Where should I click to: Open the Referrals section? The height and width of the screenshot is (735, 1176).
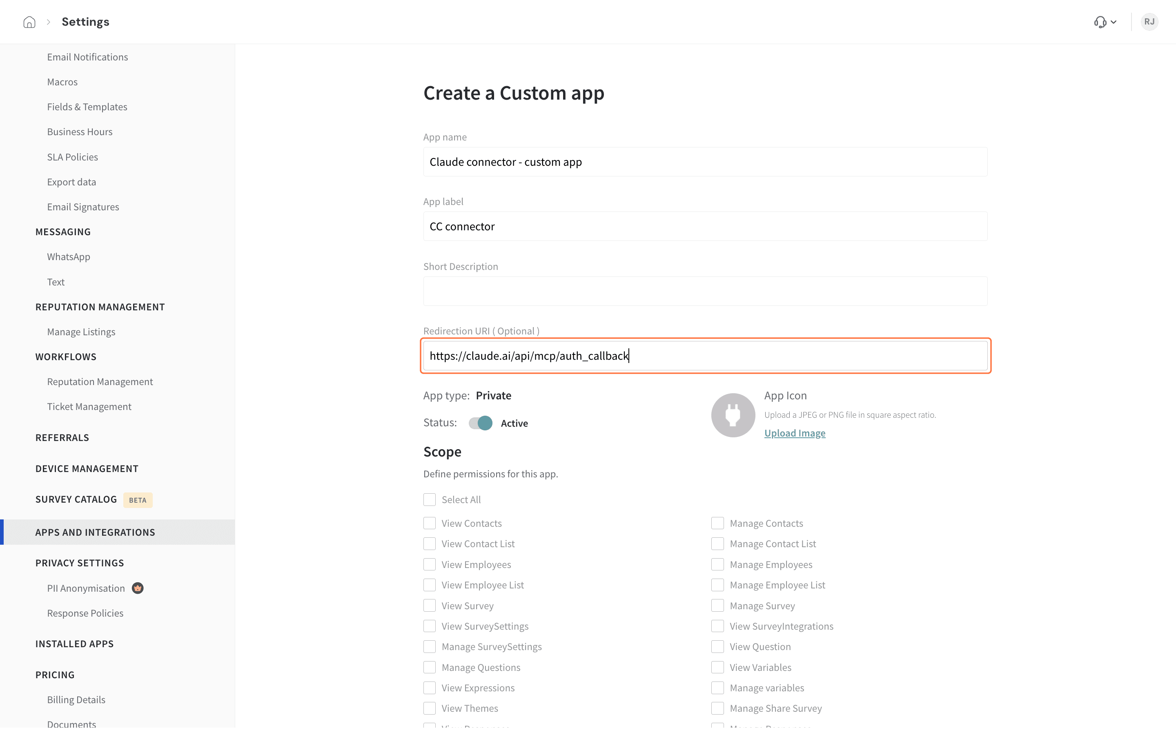[x=62, y=437]
